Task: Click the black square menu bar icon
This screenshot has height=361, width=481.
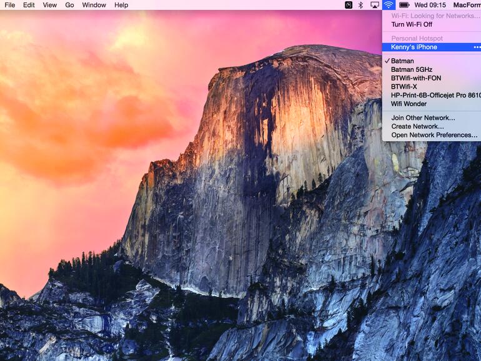Action: pyautogui.click(x=349, y=5)
